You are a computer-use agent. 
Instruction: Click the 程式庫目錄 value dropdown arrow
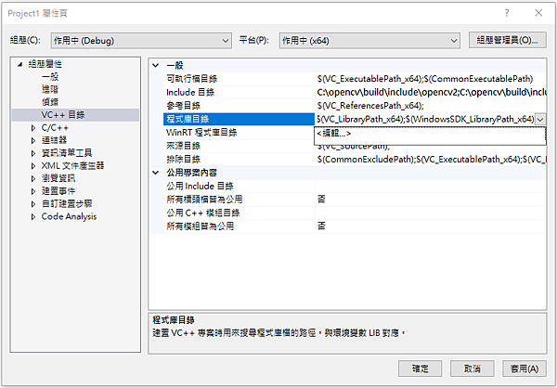pyautogui.click(x=540, y=120)
